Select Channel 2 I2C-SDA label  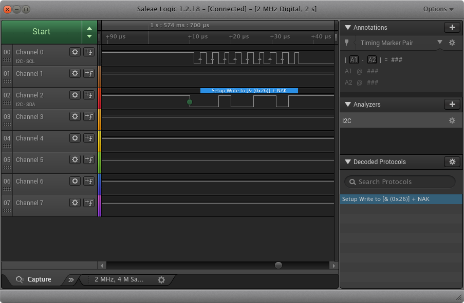(26, 105)
